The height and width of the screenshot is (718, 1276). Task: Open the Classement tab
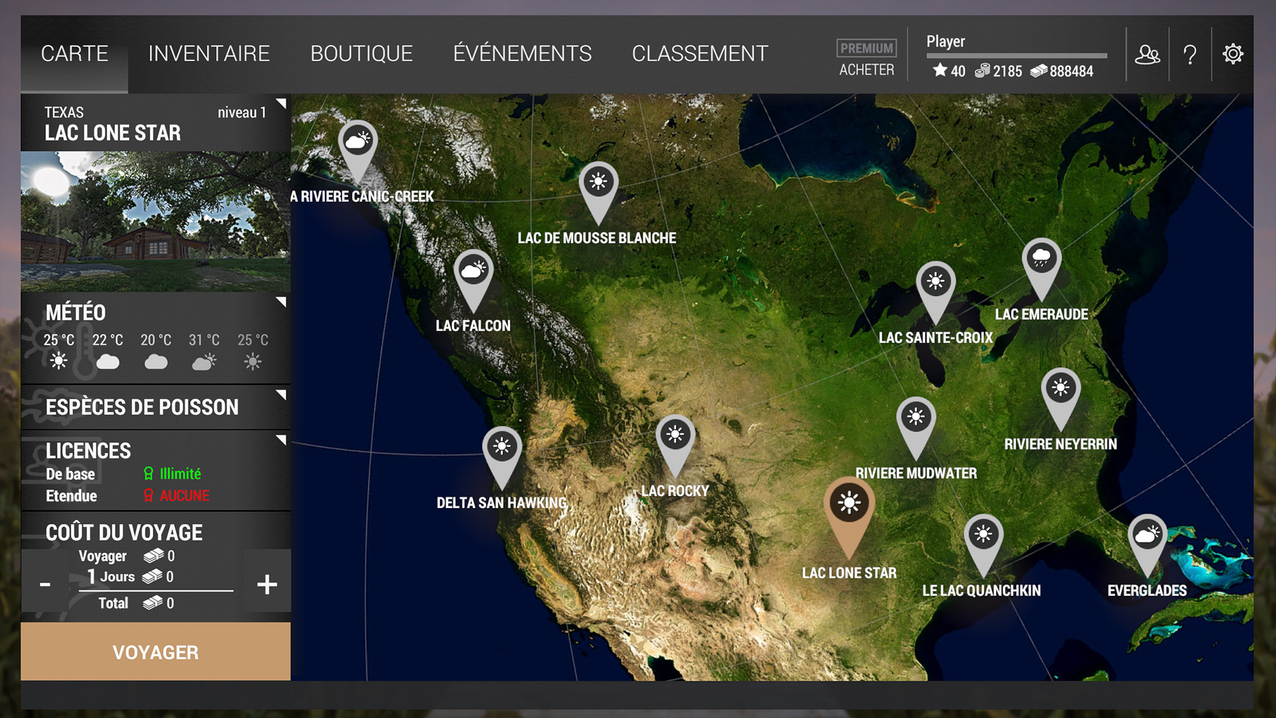pos(700,54)
